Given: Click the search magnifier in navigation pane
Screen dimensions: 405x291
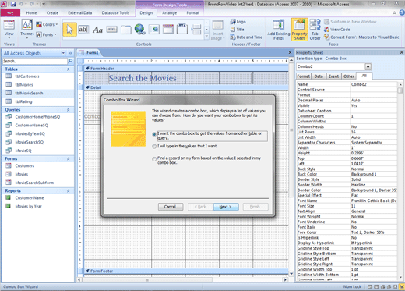Looking at the screenshot, I should coord(70,61).
